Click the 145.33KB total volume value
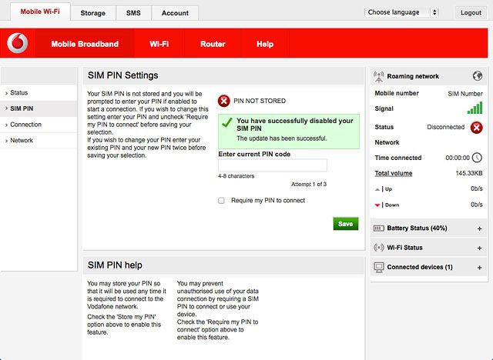The image size is (493, 360). click(469, 173)
